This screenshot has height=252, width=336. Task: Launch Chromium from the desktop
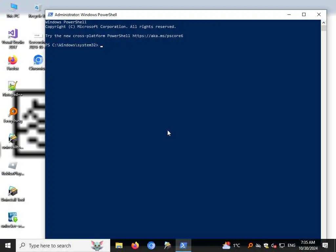37,63
